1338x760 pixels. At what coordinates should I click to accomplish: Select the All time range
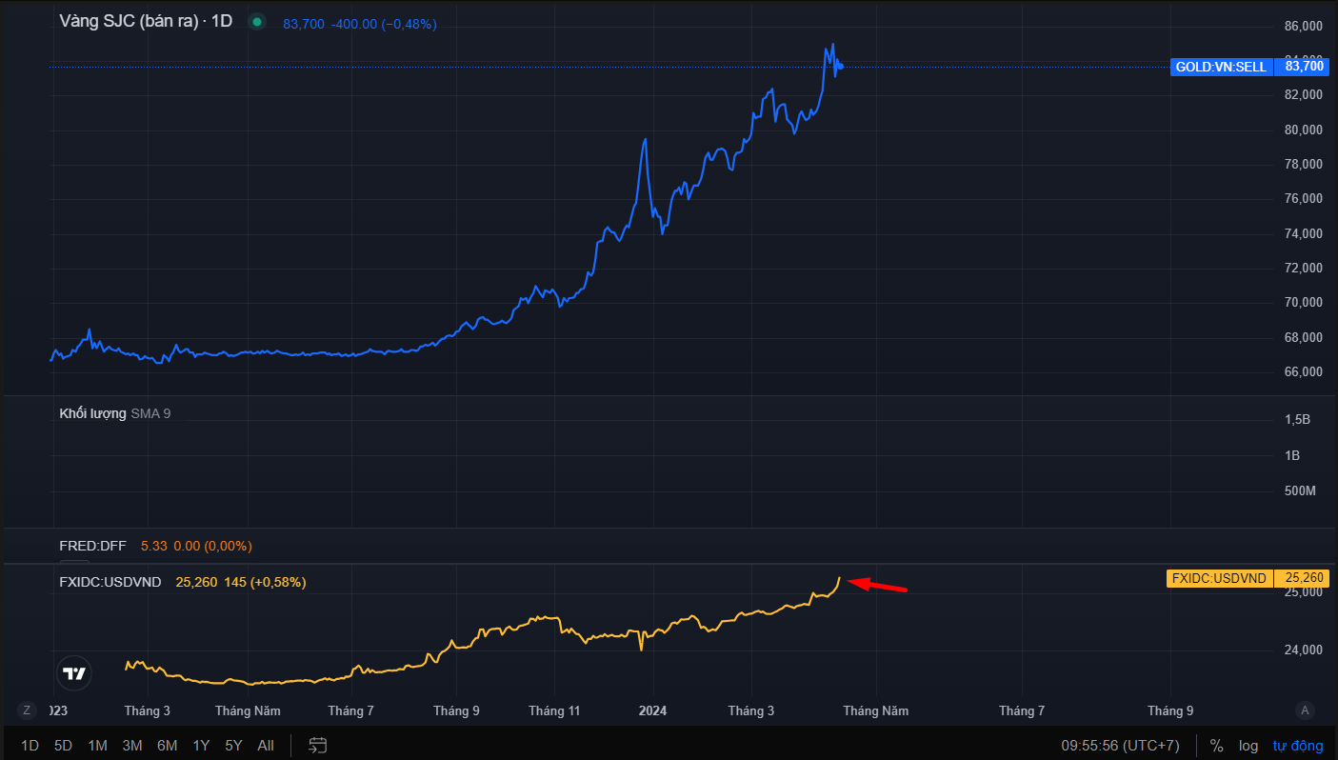(x=266, y=746)
